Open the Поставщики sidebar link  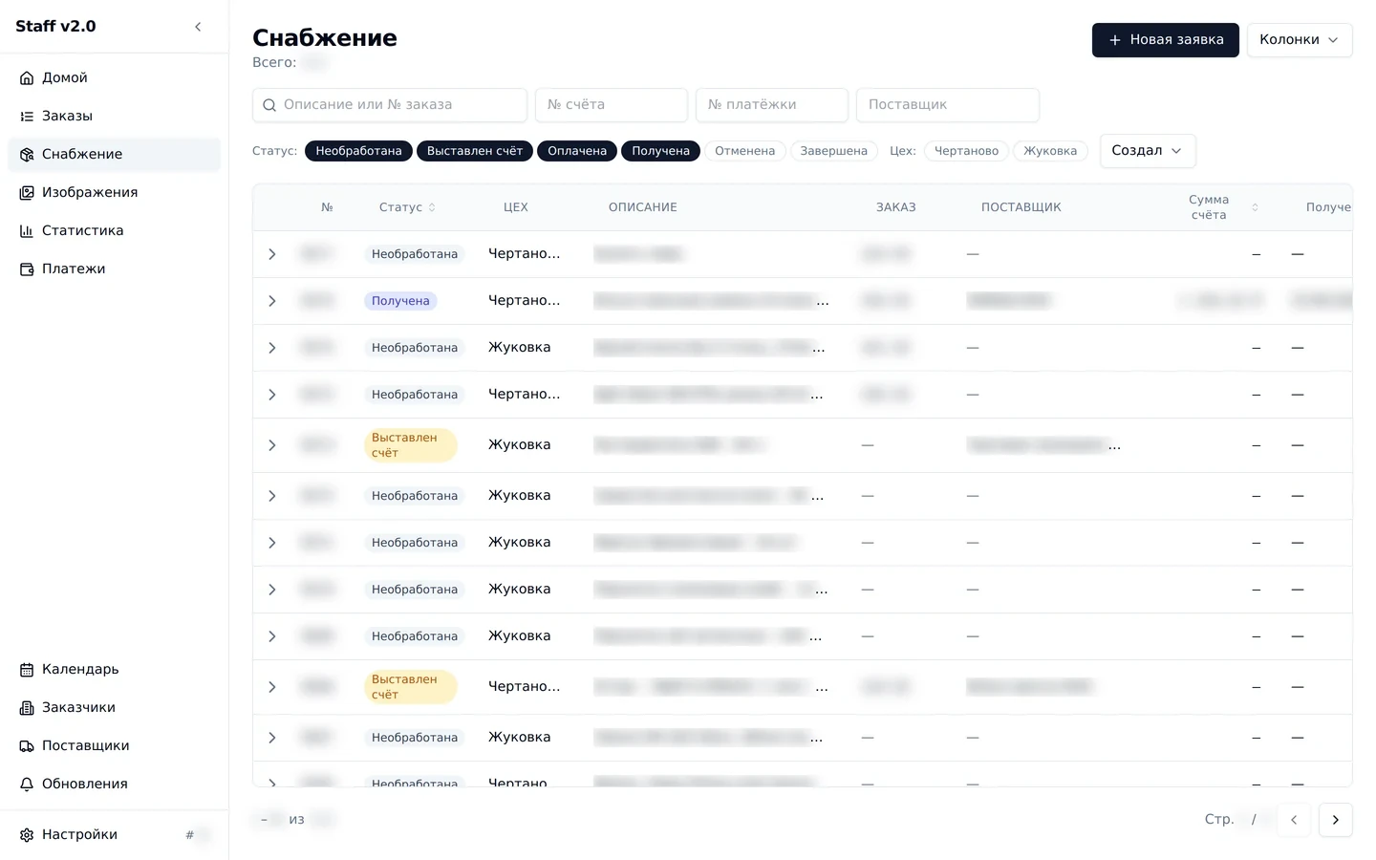coord(115,746)
